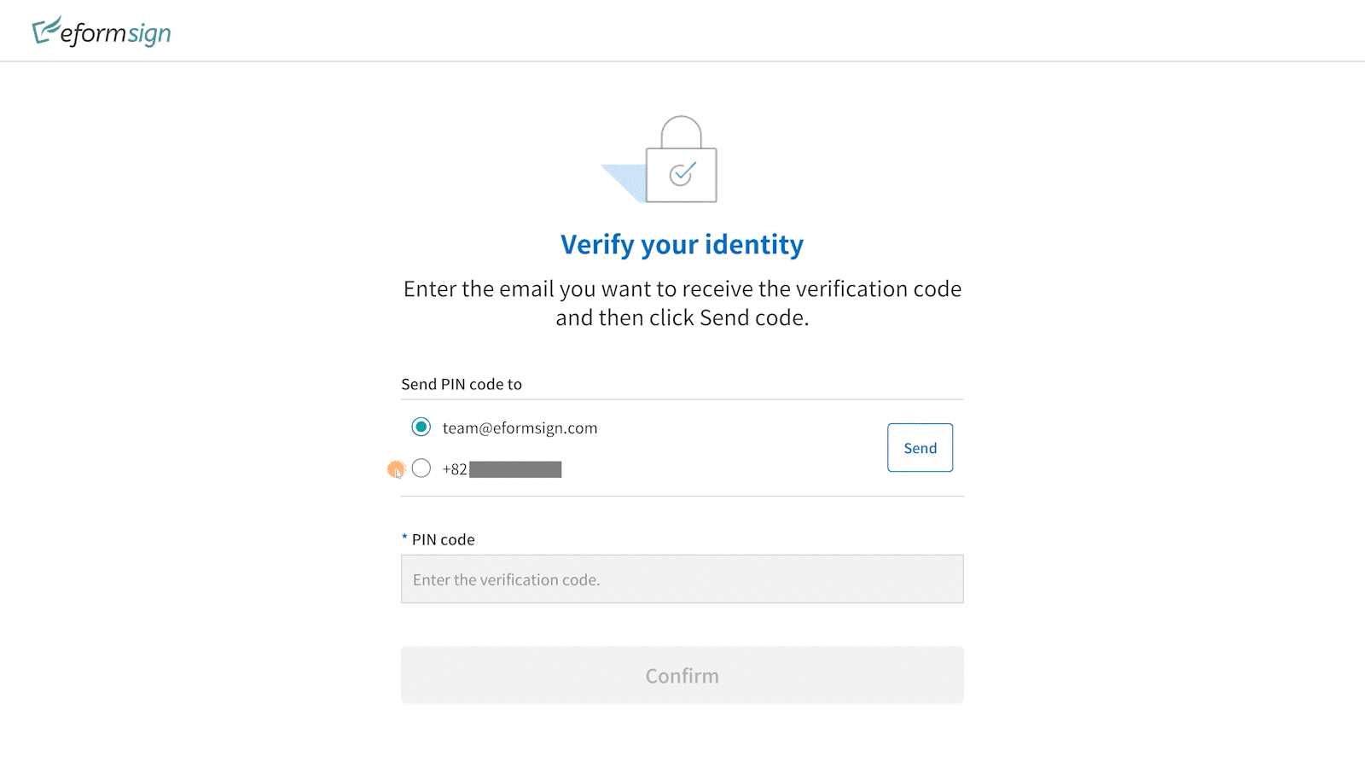1365x768 pixels.
Task: Click the PIN code field label
Action: (443, 539)
